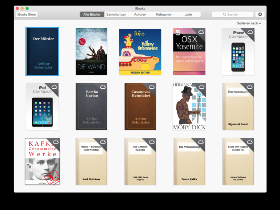Select Der Mörder book cover
The height and width of the screenshot is (210, 280).
coord(42,52)
